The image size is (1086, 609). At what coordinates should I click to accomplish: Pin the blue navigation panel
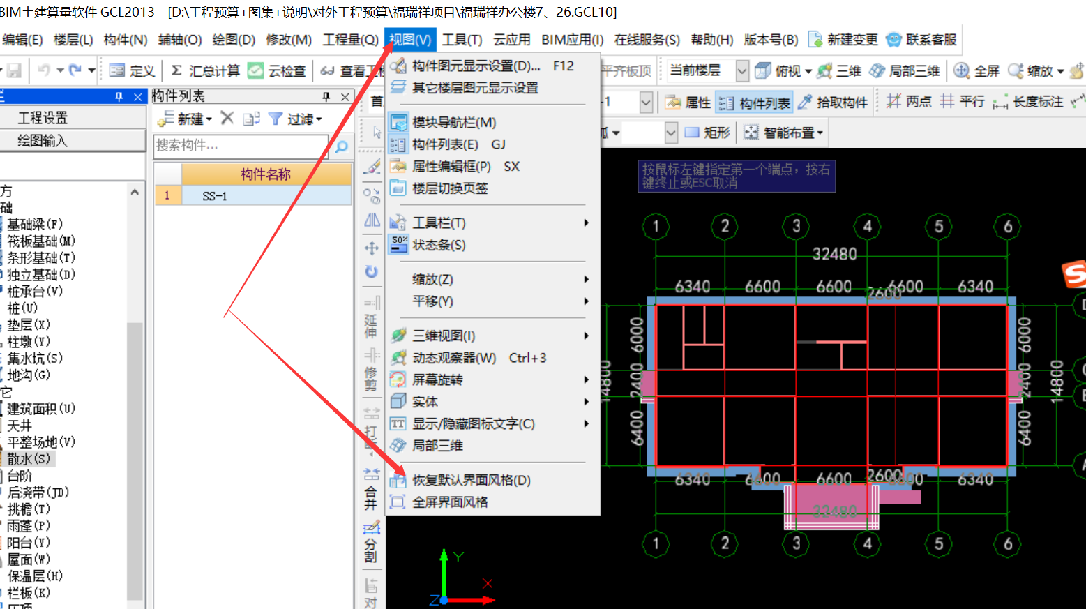[x=119, y=97]
